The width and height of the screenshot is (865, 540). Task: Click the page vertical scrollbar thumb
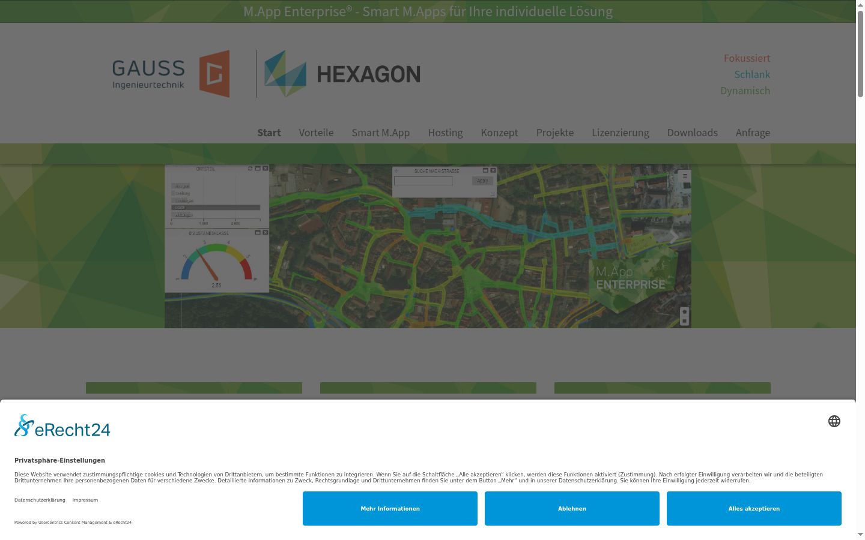[860, 53]
